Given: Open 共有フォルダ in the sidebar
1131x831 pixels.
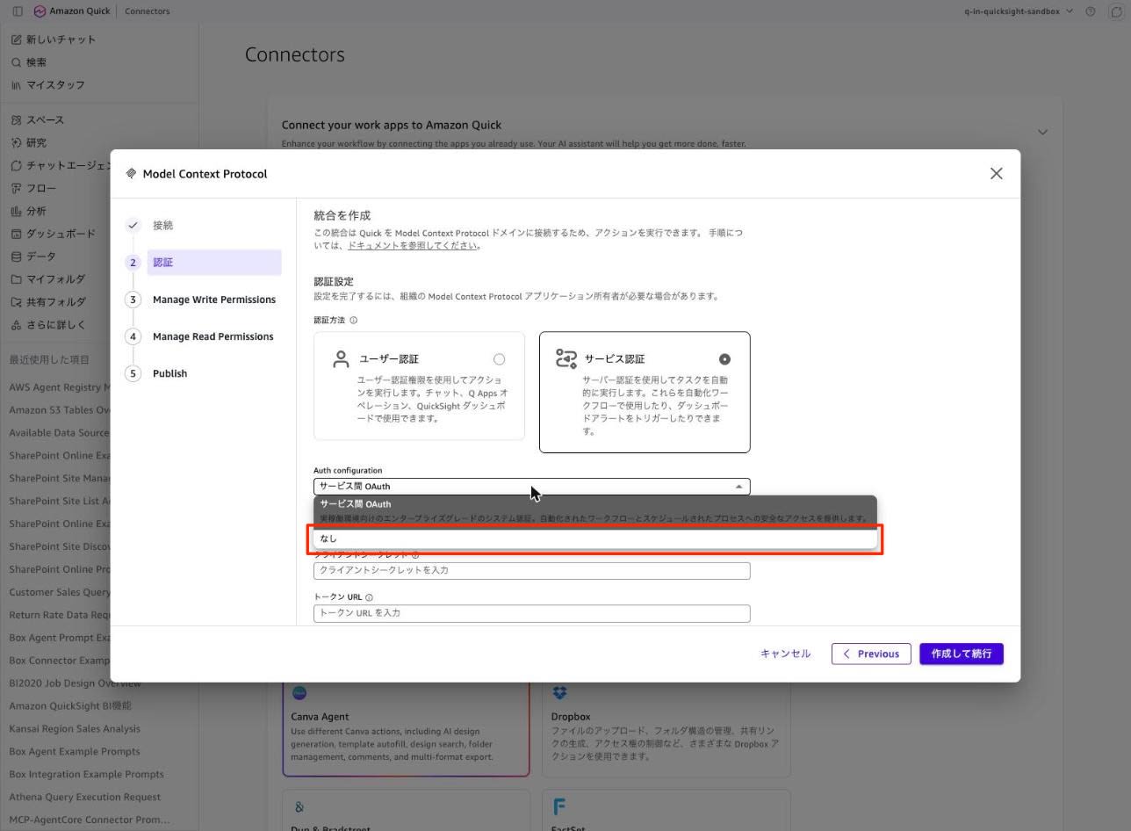Looking at the screenshot, I should tap(55, 302).
